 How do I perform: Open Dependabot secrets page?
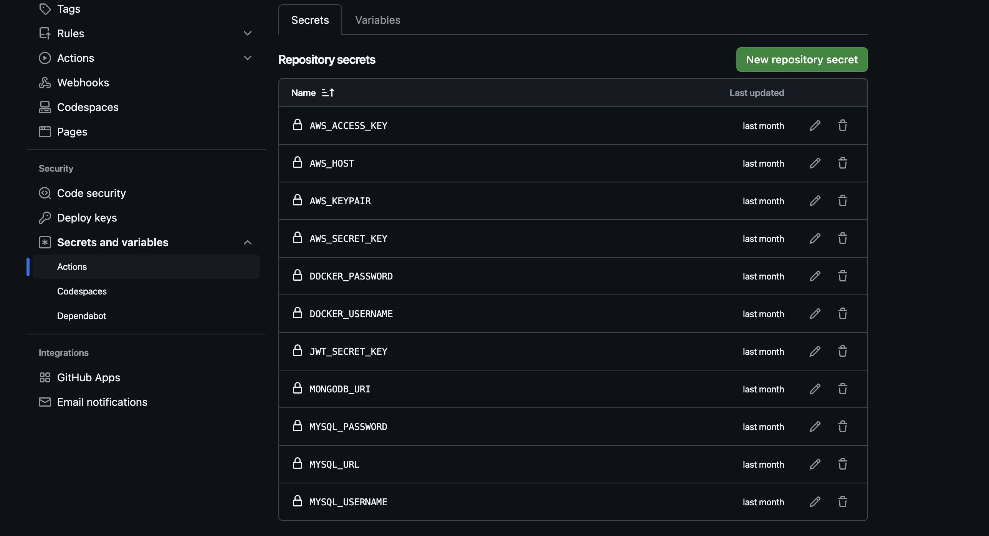tap(81, 316)
